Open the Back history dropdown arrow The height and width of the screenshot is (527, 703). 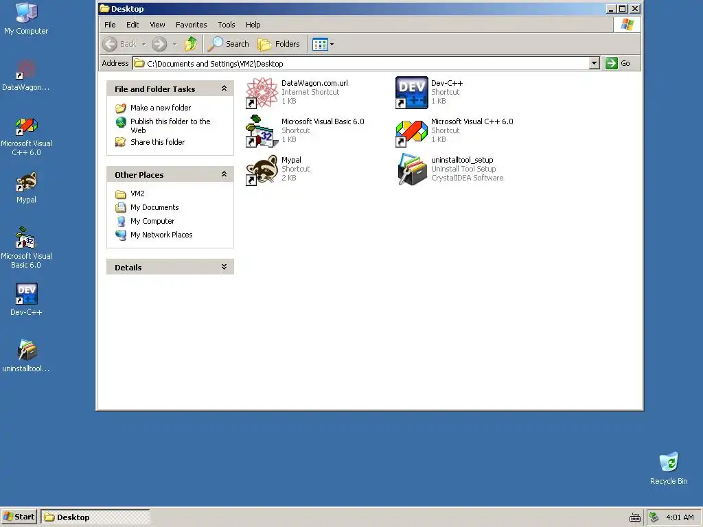coord(144,45)
